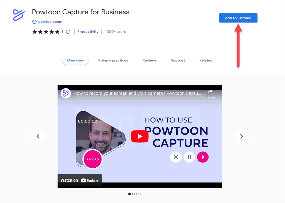The width and height of the screenshot is (285, 203).
Task: Select the fourth carousel dot indicator
Action: (x=142, y=194)
